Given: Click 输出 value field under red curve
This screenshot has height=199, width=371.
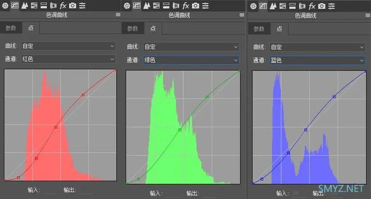Looking at the screenshot, I should [86, 190].
